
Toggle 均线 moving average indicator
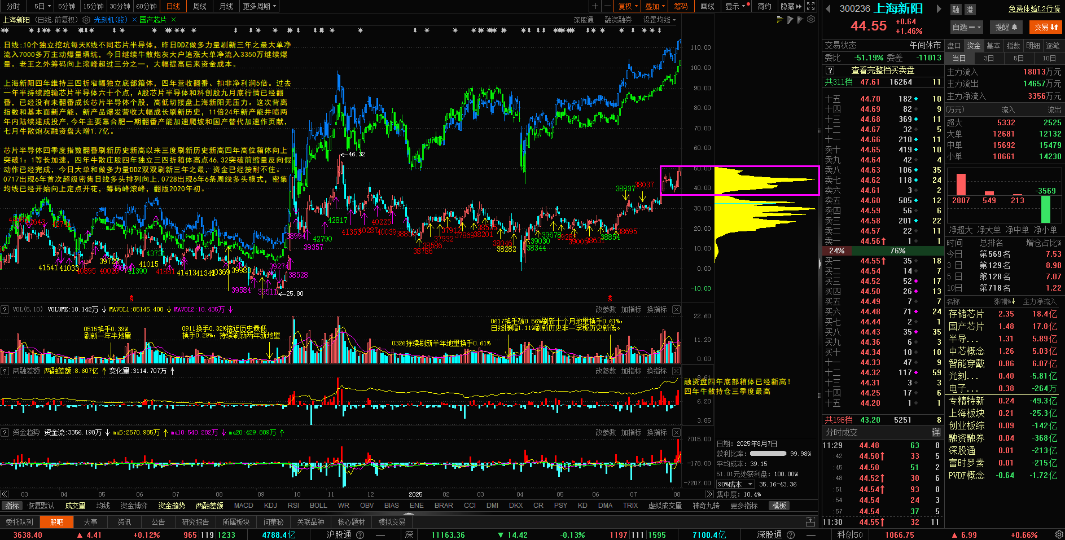pos(103,506)
